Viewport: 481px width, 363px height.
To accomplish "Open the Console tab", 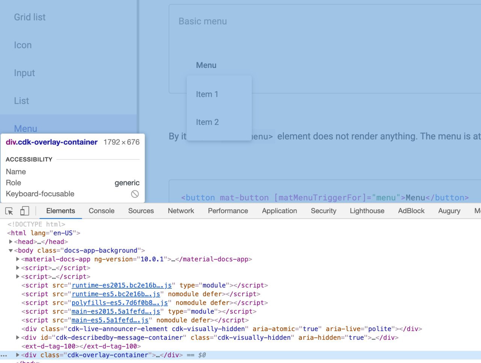I will pos(101,211).
